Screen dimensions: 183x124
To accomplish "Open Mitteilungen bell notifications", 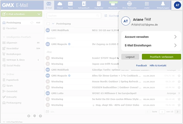I will click(163, 5).
